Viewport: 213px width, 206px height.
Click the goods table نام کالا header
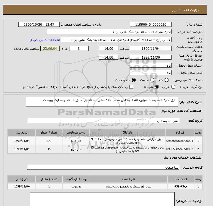(x=128, y=132)
